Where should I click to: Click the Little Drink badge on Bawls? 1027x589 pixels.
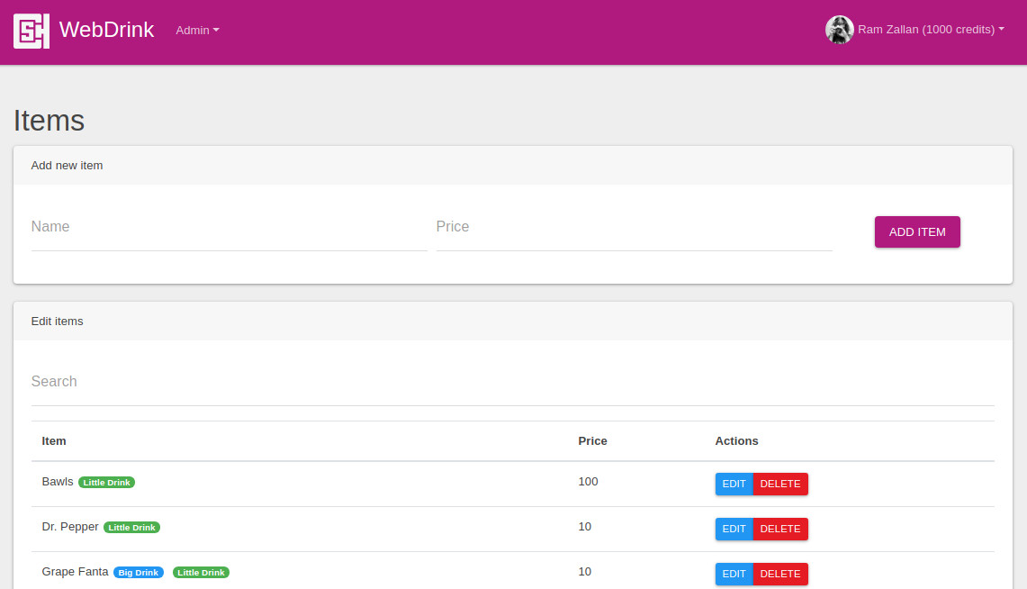106,483
